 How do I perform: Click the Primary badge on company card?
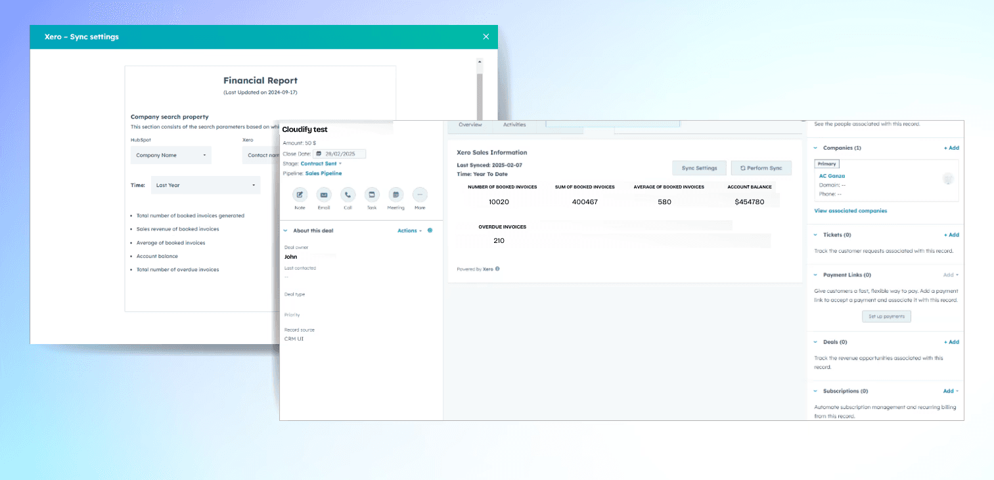[x=826, y=164]
